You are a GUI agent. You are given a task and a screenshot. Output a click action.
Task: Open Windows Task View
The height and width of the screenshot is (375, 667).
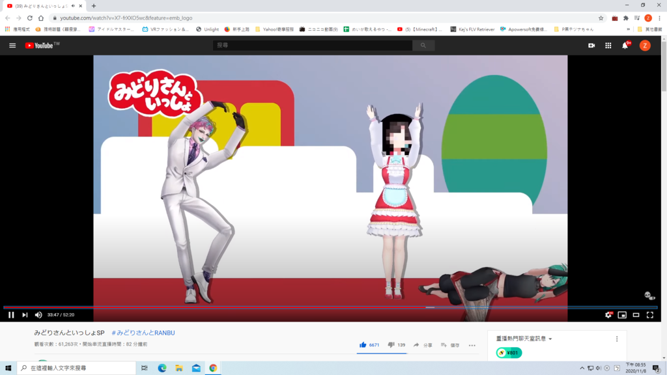(145, 368)
